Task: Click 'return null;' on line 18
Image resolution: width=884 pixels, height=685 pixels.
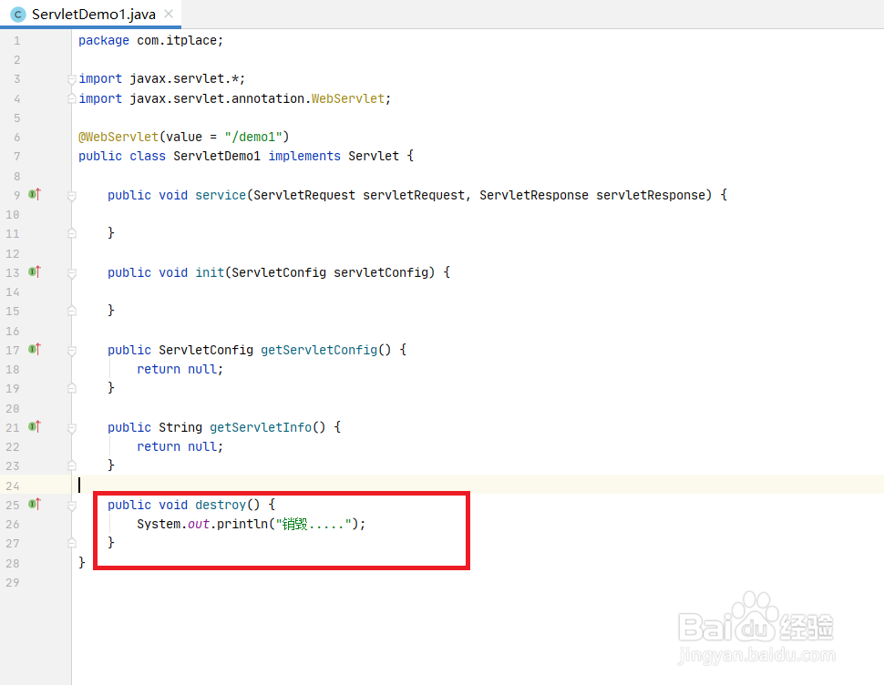Action: [180, 369]
